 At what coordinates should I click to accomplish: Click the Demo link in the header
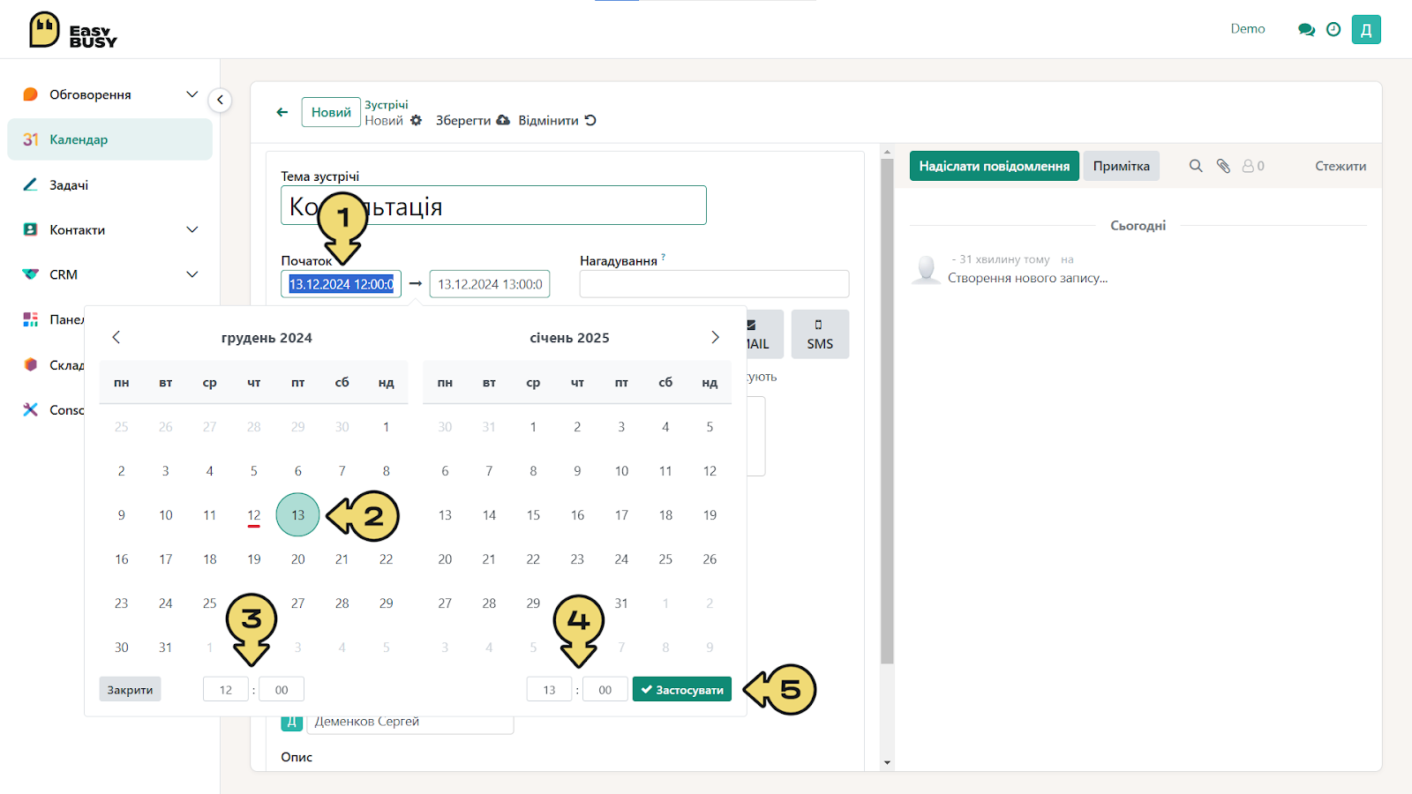[x=1248, y=29]
